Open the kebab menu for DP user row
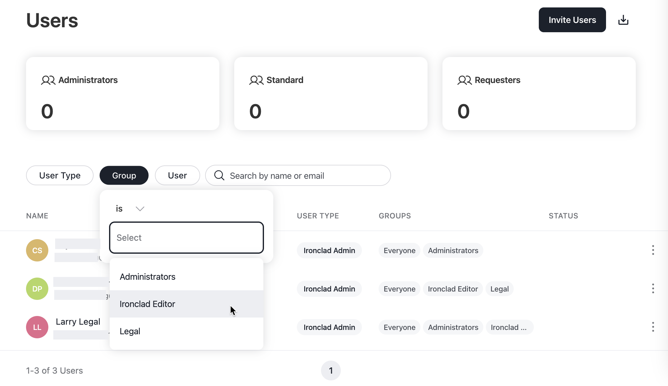Image resolution: width=668 pixels, height=386 pixels. click(x=653, y=288)
